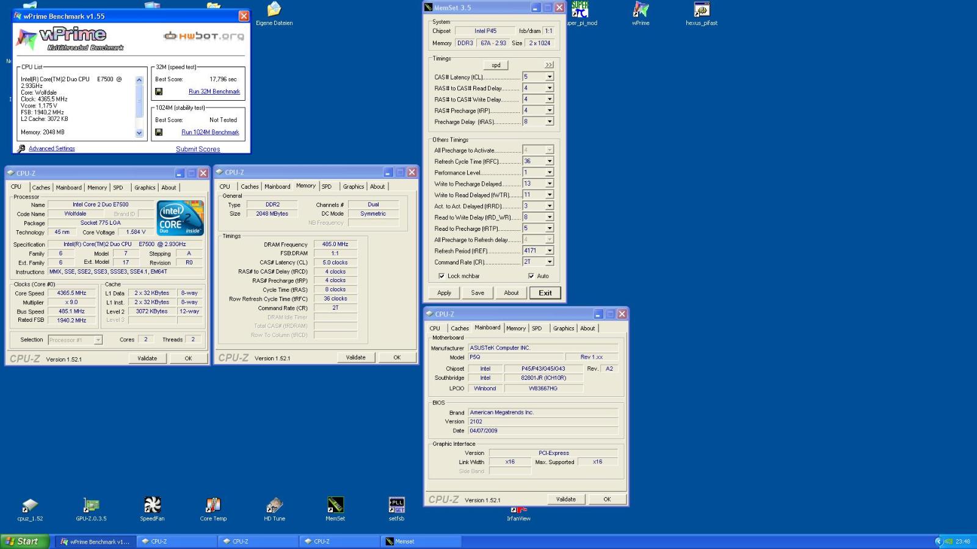Toggle the Auto checkbox in MemSet
This screenshot has width=977, height=549.
pyautogui.click(x=531, y=276)
